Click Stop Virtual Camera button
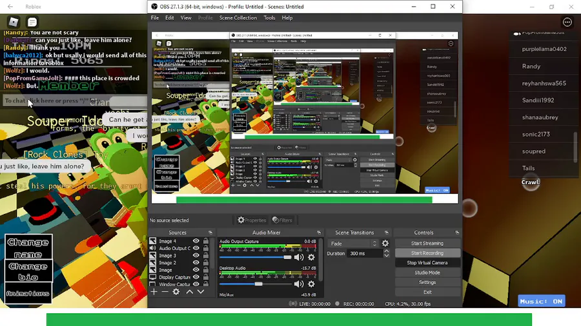The height and width of the screenshot is (326, 581). point(427,263)
